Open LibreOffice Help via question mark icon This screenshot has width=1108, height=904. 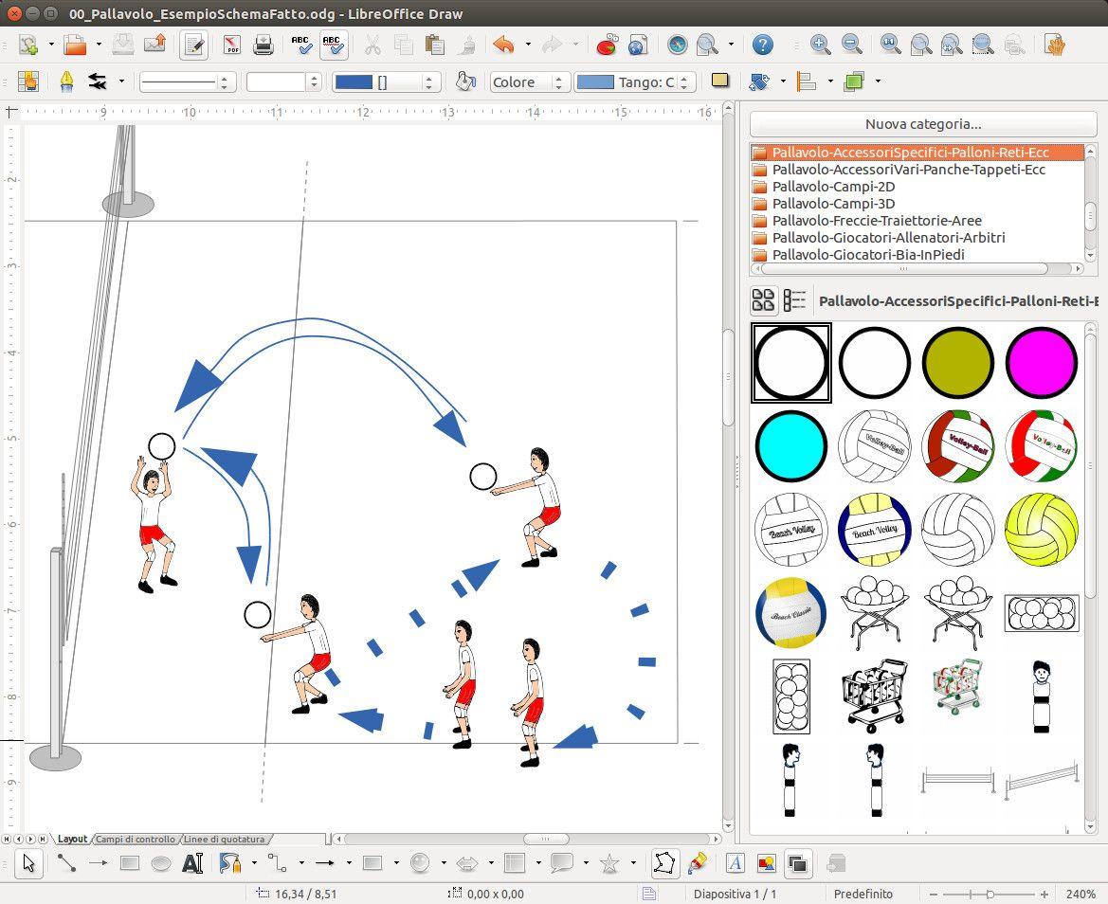click(762, 45)
